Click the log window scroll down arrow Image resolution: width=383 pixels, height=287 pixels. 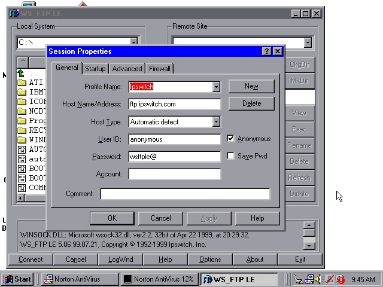pyautogui.click(x=309, y=246)
